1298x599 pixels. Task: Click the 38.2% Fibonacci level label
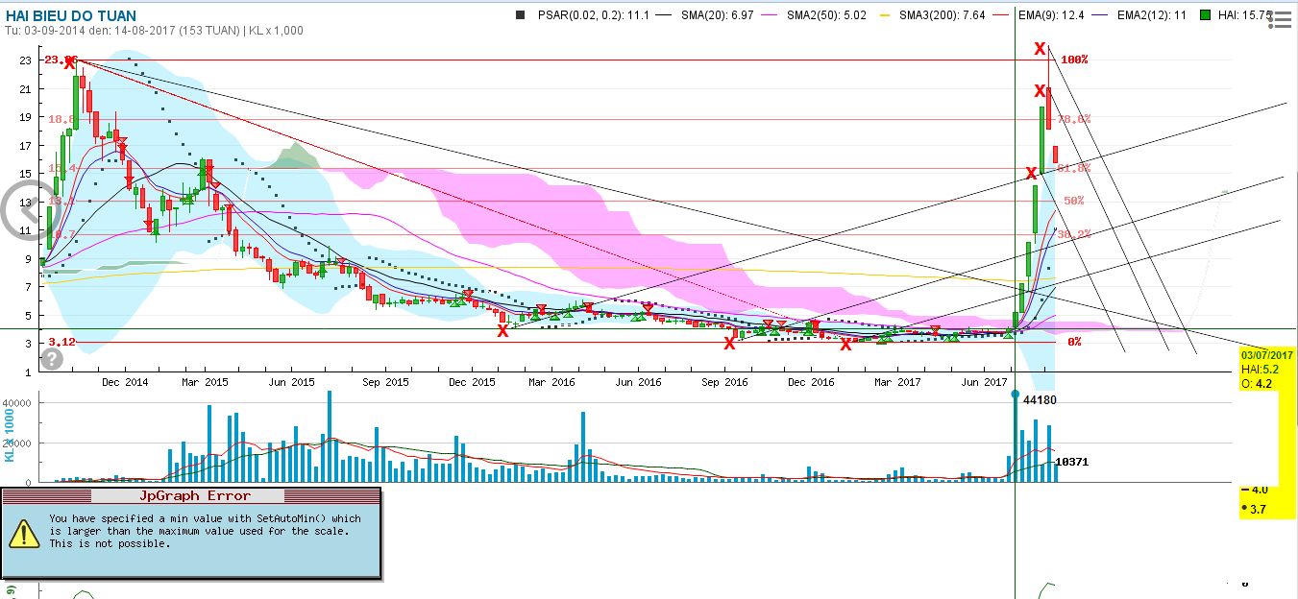pos(1073,233)
